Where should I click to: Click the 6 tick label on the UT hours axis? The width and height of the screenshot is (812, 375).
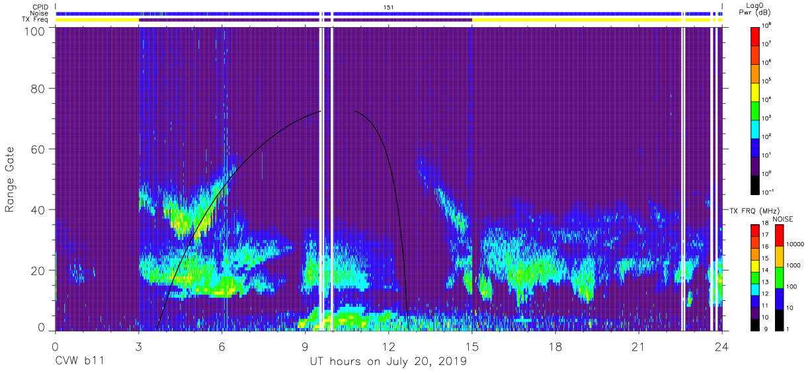point(222,347)
